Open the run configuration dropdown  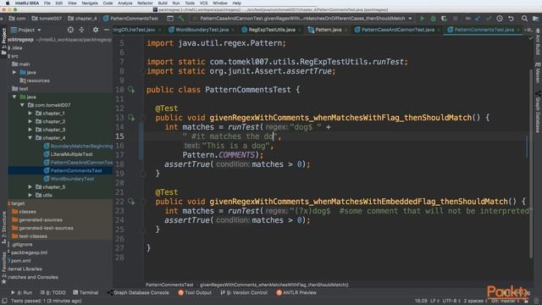pos(303,19)
